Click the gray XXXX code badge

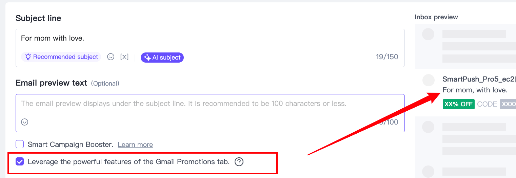click(x=508, y=104)
